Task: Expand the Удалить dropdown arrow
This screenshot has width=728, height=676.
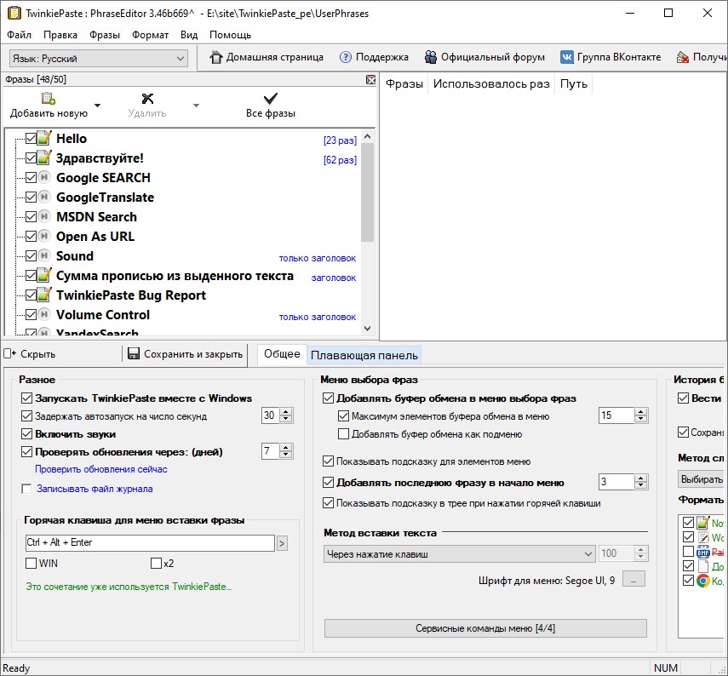Action: point(196,106)
